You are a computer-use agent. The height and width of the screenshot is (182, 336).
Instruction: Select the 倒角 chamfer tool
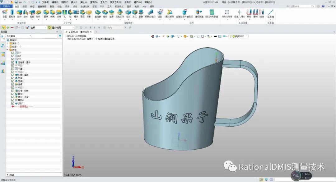pos(52,13)
